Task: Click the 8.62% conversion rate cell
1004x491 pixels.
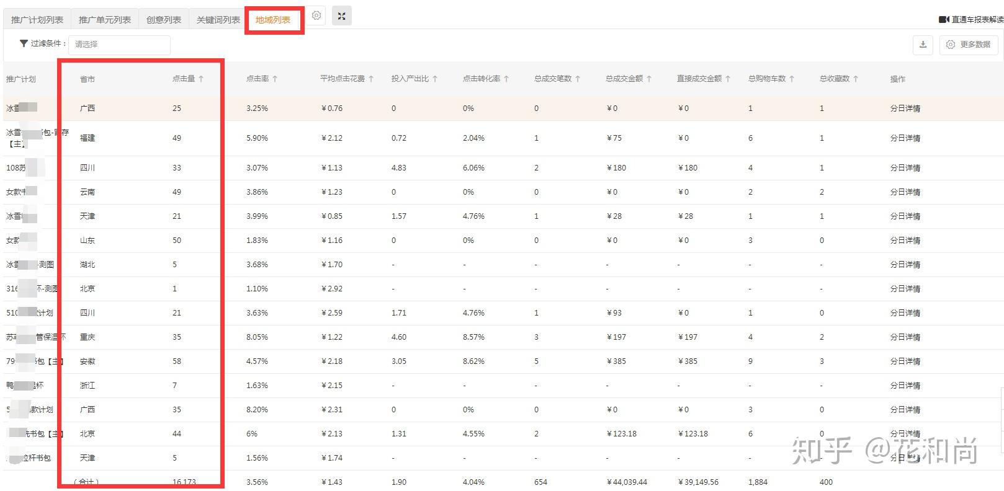Action: (x=473, y=361)
